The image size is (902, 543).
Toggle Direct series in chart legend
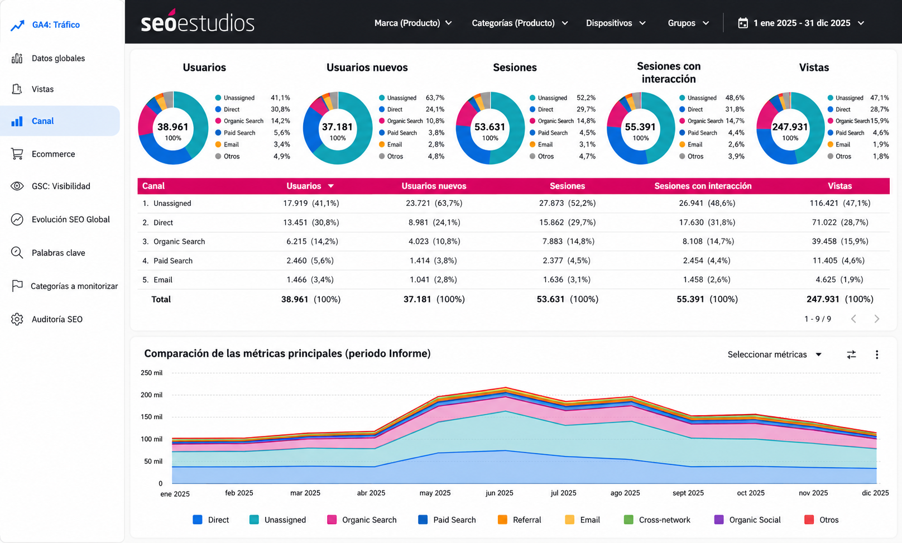pyautogui.click(x=211, y=520)
